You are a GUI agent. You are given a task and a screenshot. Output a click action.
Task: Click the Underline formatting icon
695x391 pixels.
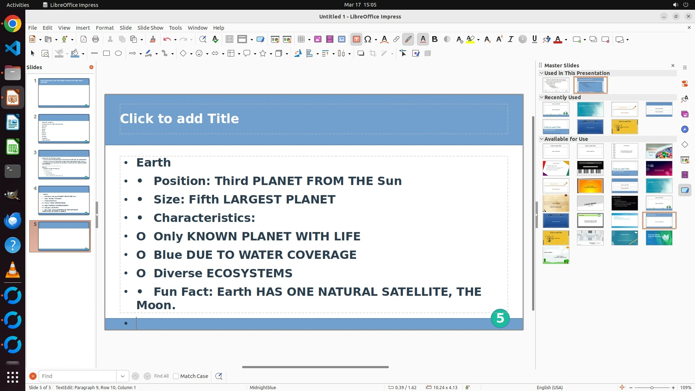point(534,39)
